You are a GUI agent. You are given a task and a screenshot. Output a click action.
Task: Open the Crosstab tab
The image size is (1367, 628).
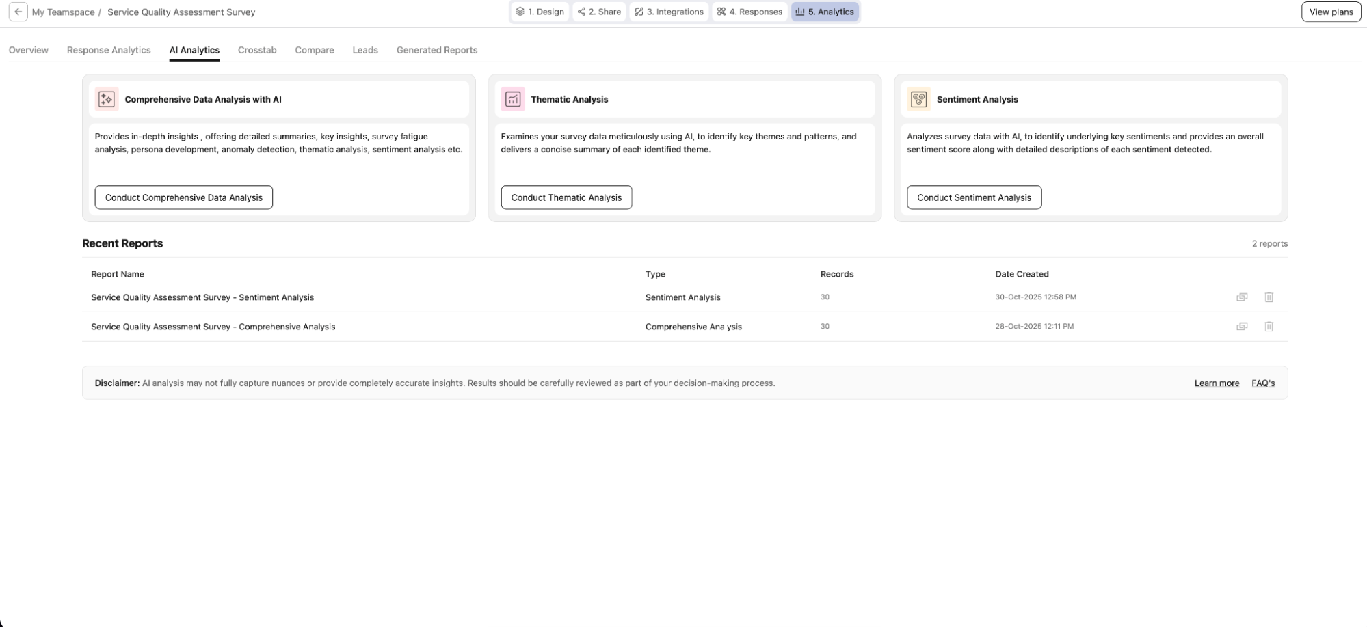(x=258, y=50)
